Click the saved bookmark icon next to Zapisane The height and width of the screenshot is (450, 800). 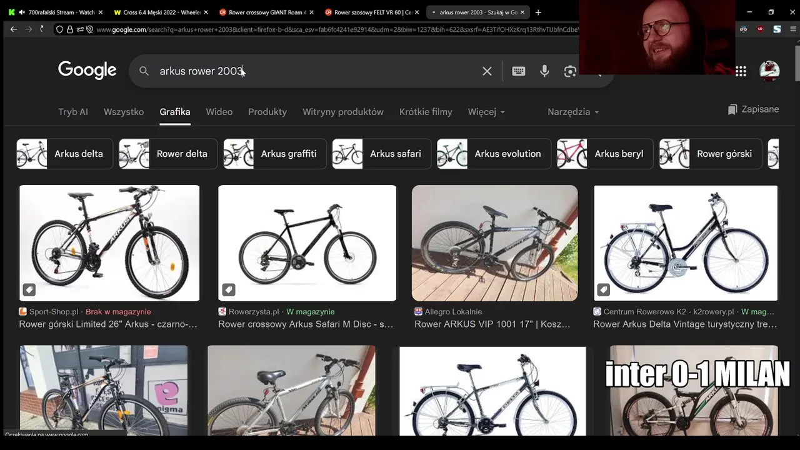(732, 109)
